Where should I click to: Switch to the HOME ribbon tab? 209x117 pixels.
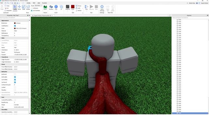pyautogui.click(x=23, y=3)
